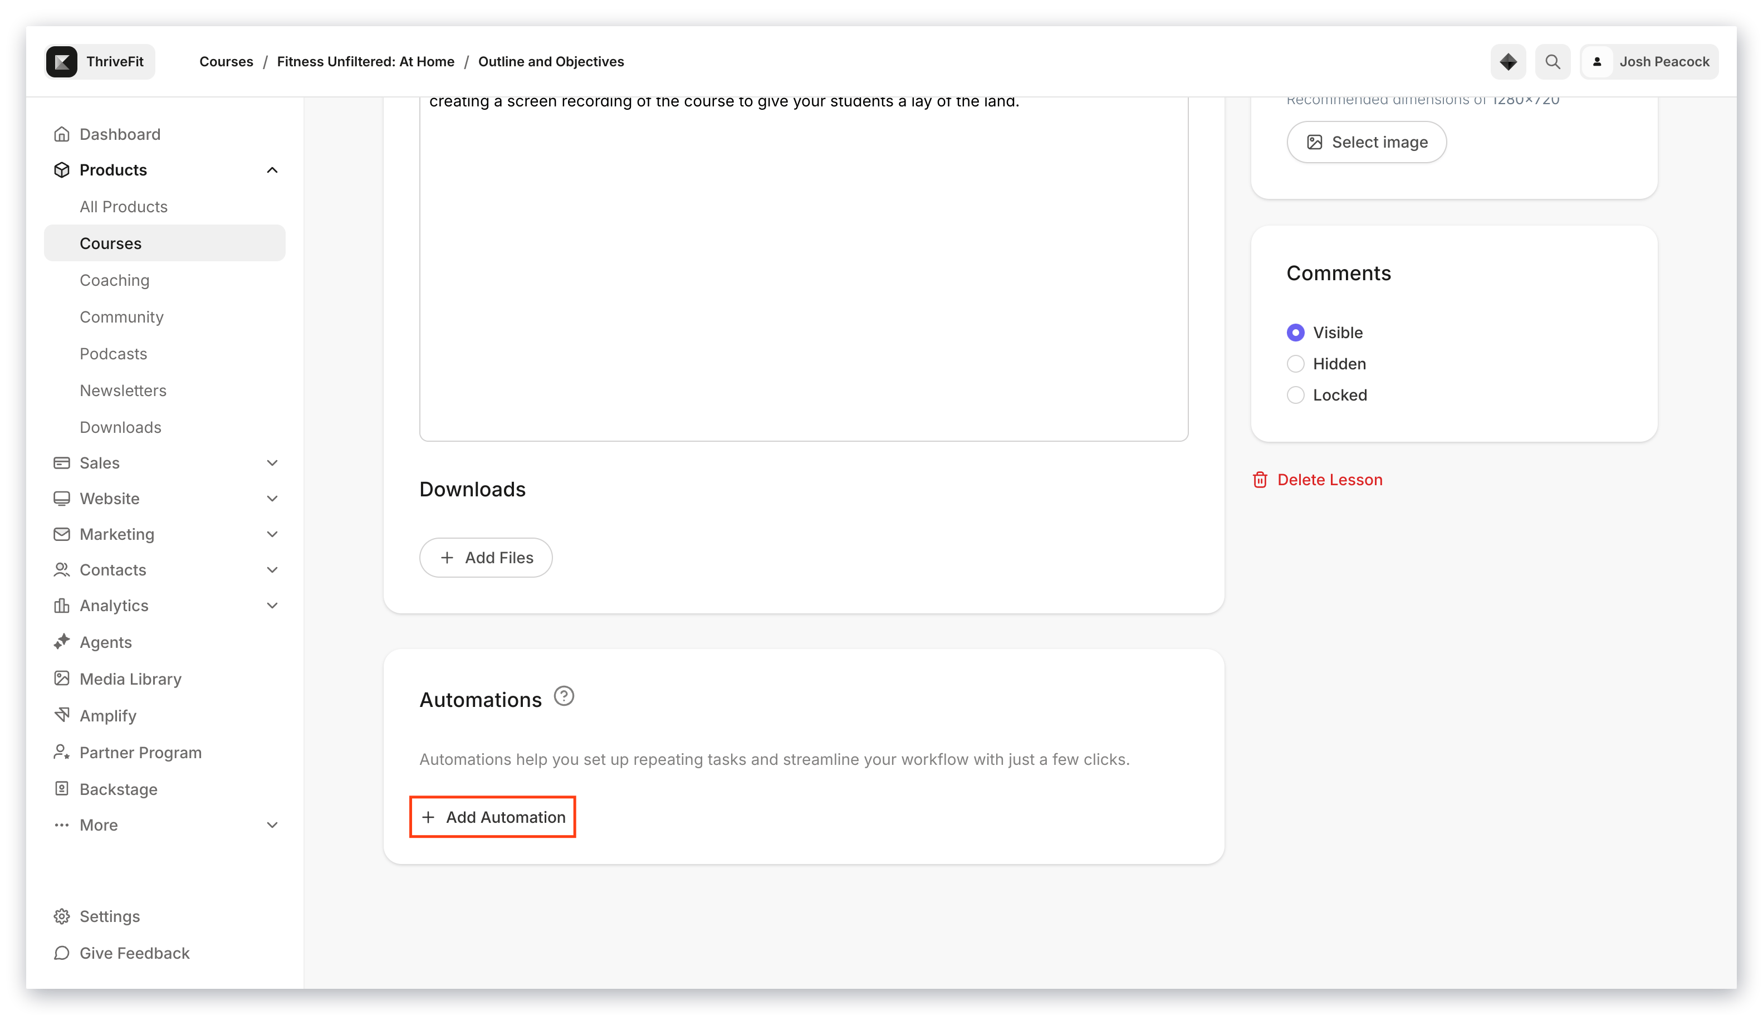1763x1015 pixels.
Task: Click the Backstage icon
Action: pyautogui.click(x=62, y=788)
